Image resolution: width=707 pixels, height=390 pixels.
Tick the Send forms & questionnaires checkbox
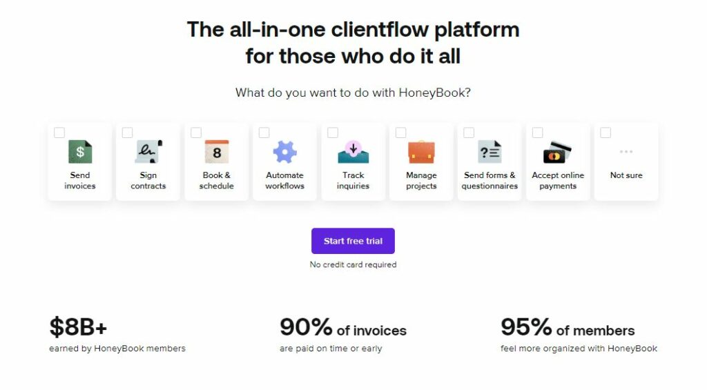(469, 133)
